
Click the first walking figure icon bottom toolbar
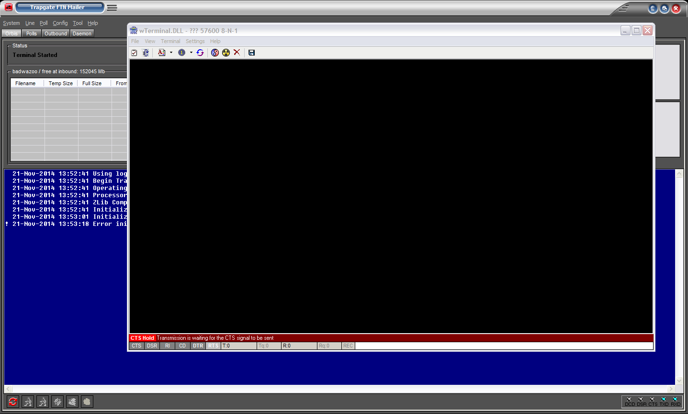tap(27, 402)
